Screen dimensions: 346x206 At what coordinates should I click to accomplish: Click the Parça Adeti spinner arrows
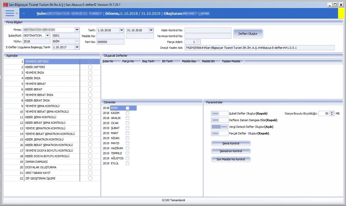[x=198, y=42]
